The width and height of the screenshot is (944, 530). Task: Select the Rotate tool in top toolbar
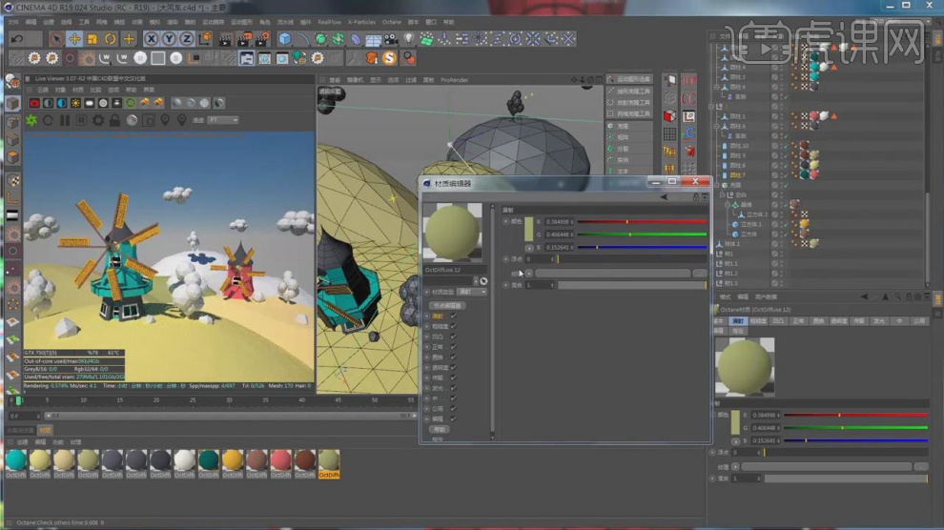coord(111,39)
